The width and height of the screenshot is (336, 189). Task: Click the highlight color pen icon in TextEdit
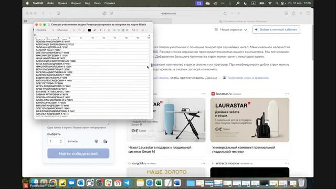pyautogui.click(x=94, y=30)
